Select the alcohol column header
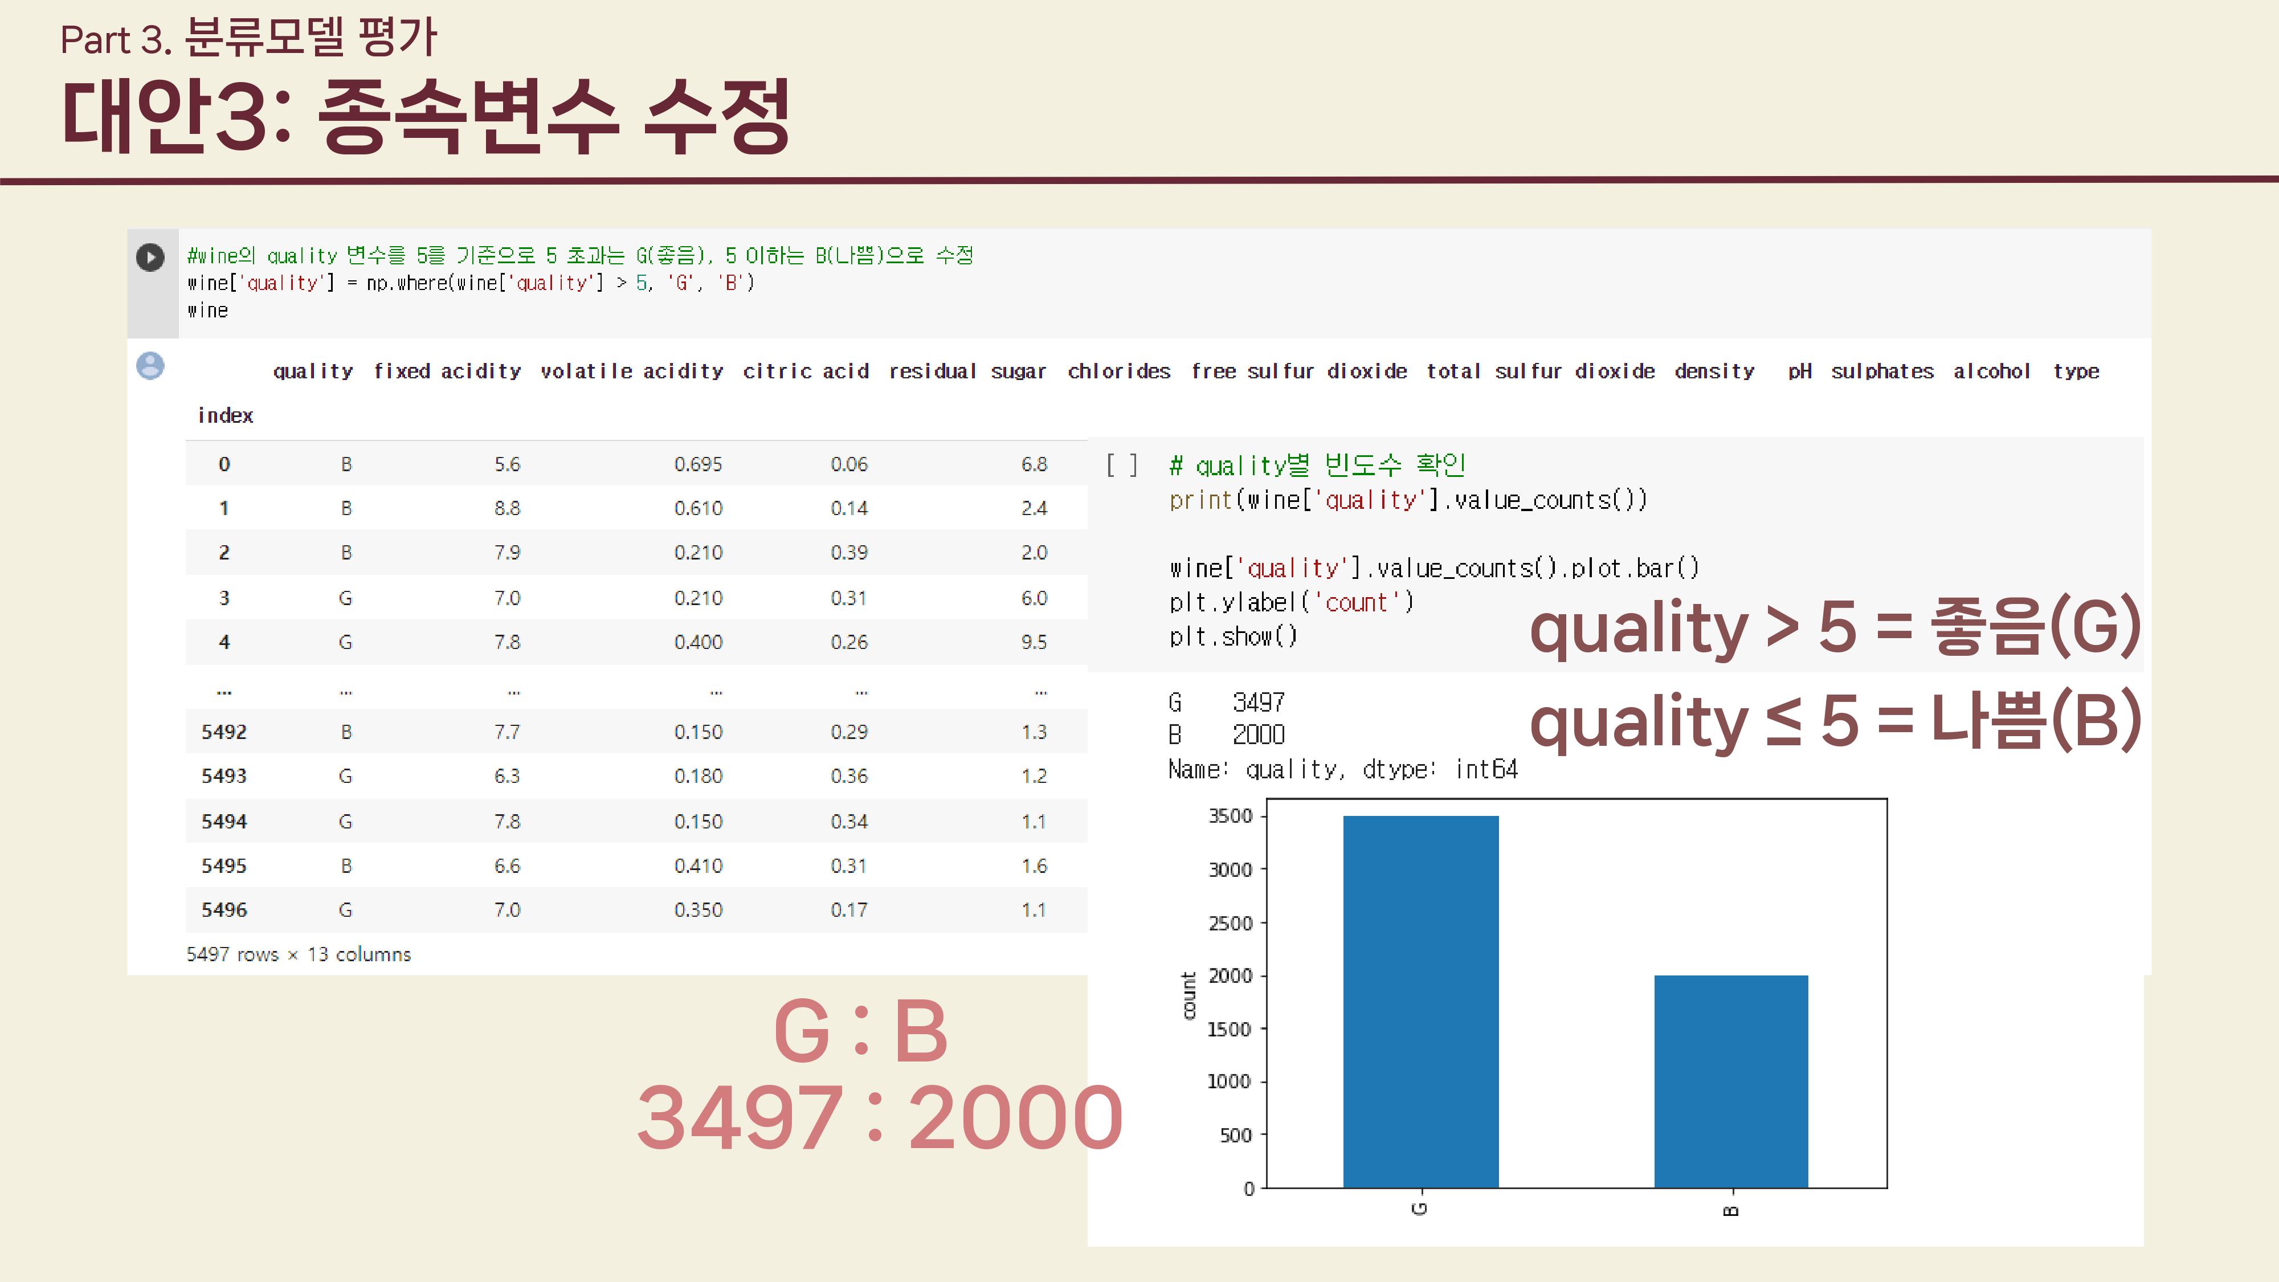The height and width of the screenshot is (1282, 2279). [1991, 371]
